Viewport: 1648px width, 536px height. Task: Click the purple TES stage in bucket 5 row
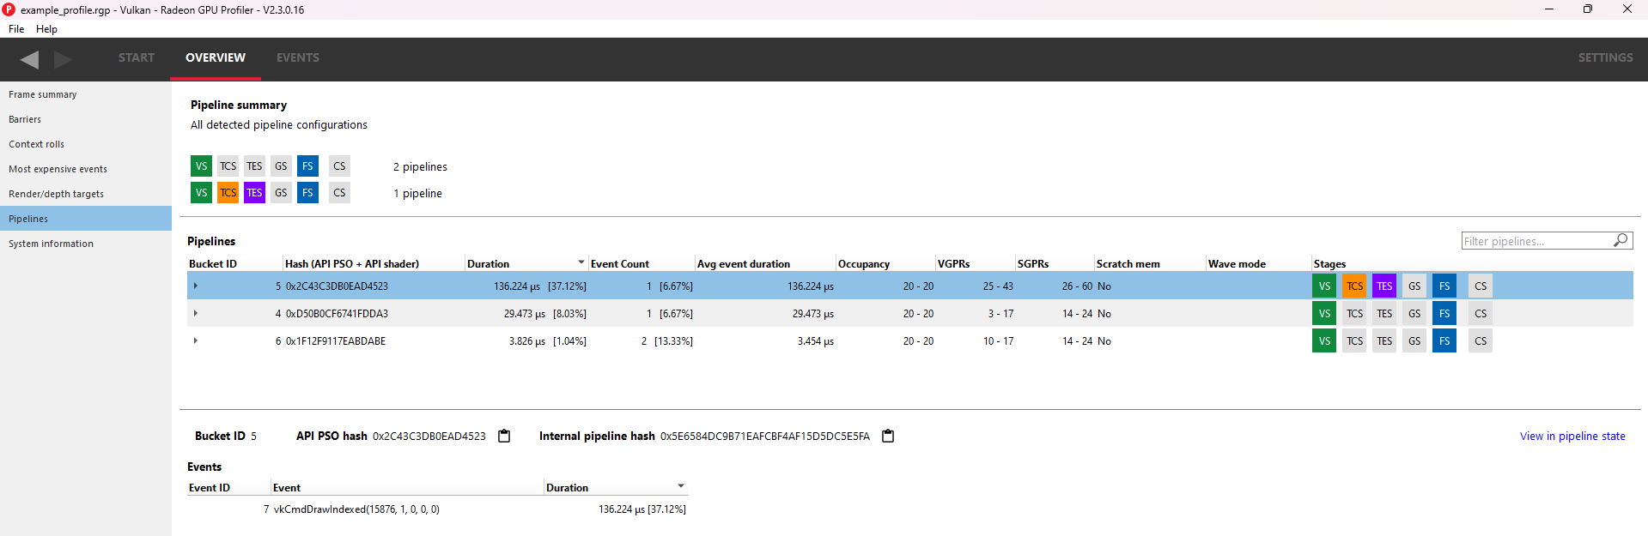click(1384, 286)
